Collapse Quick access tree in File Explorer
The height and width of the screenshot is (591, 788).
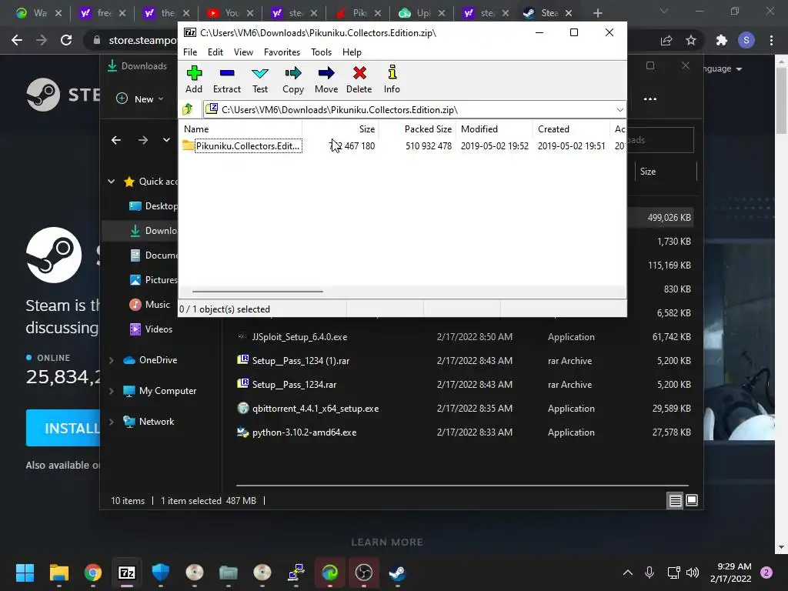pos(111,182)
